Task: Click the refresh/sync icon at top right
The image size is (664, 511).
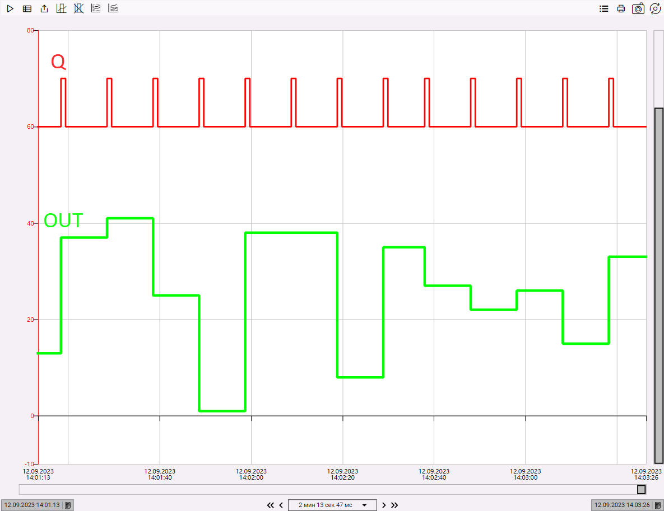Action: tap(655, 9)
